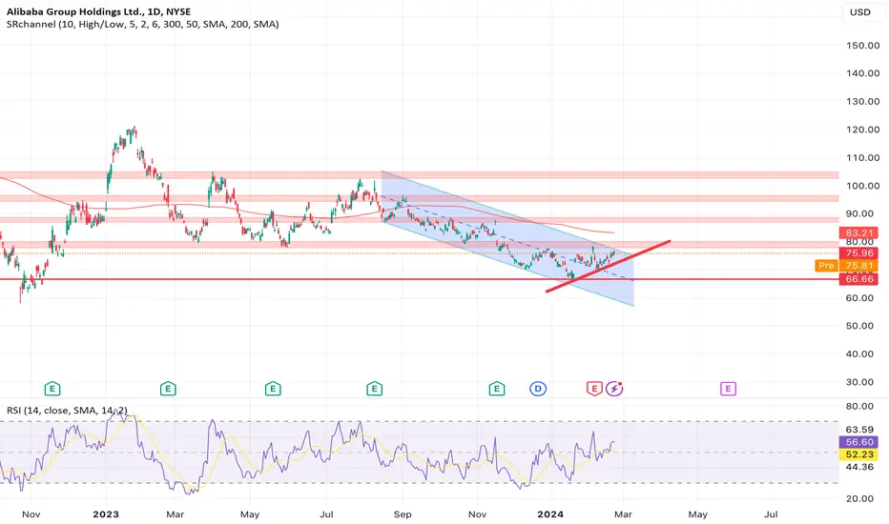Image resolution: width=889 pixels, height=524 pixels.
Task: Click the 140.00 price axis label
Action: 862,73
